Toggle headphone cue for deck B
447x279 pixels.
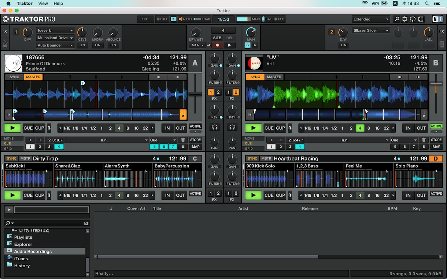232,128
